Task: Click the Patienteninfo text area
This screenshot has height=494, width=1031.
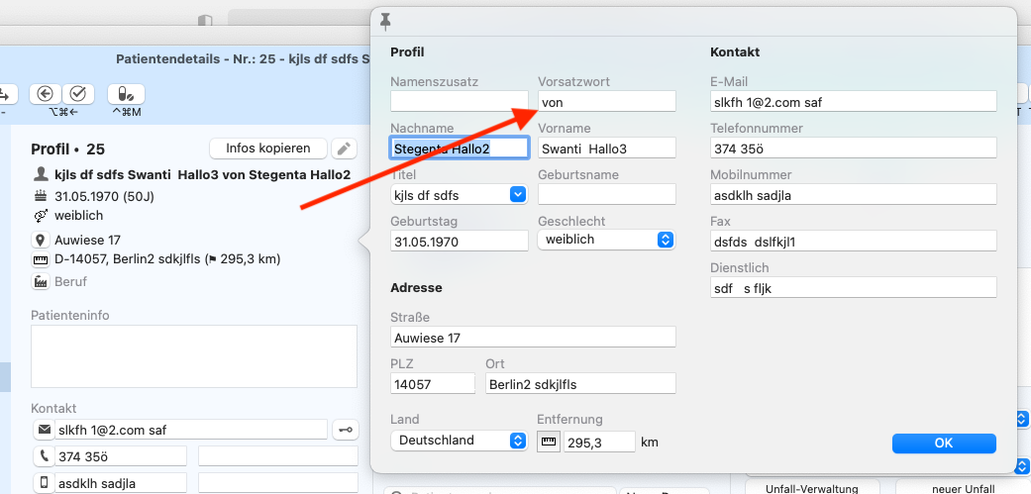Action: [194, 356]
